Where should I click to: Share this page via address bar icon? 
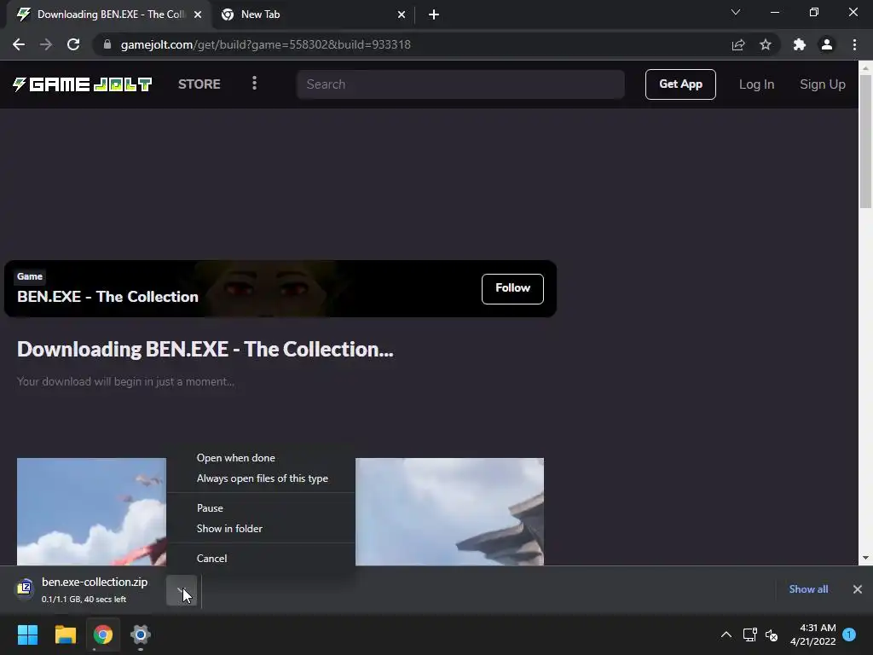738,44
